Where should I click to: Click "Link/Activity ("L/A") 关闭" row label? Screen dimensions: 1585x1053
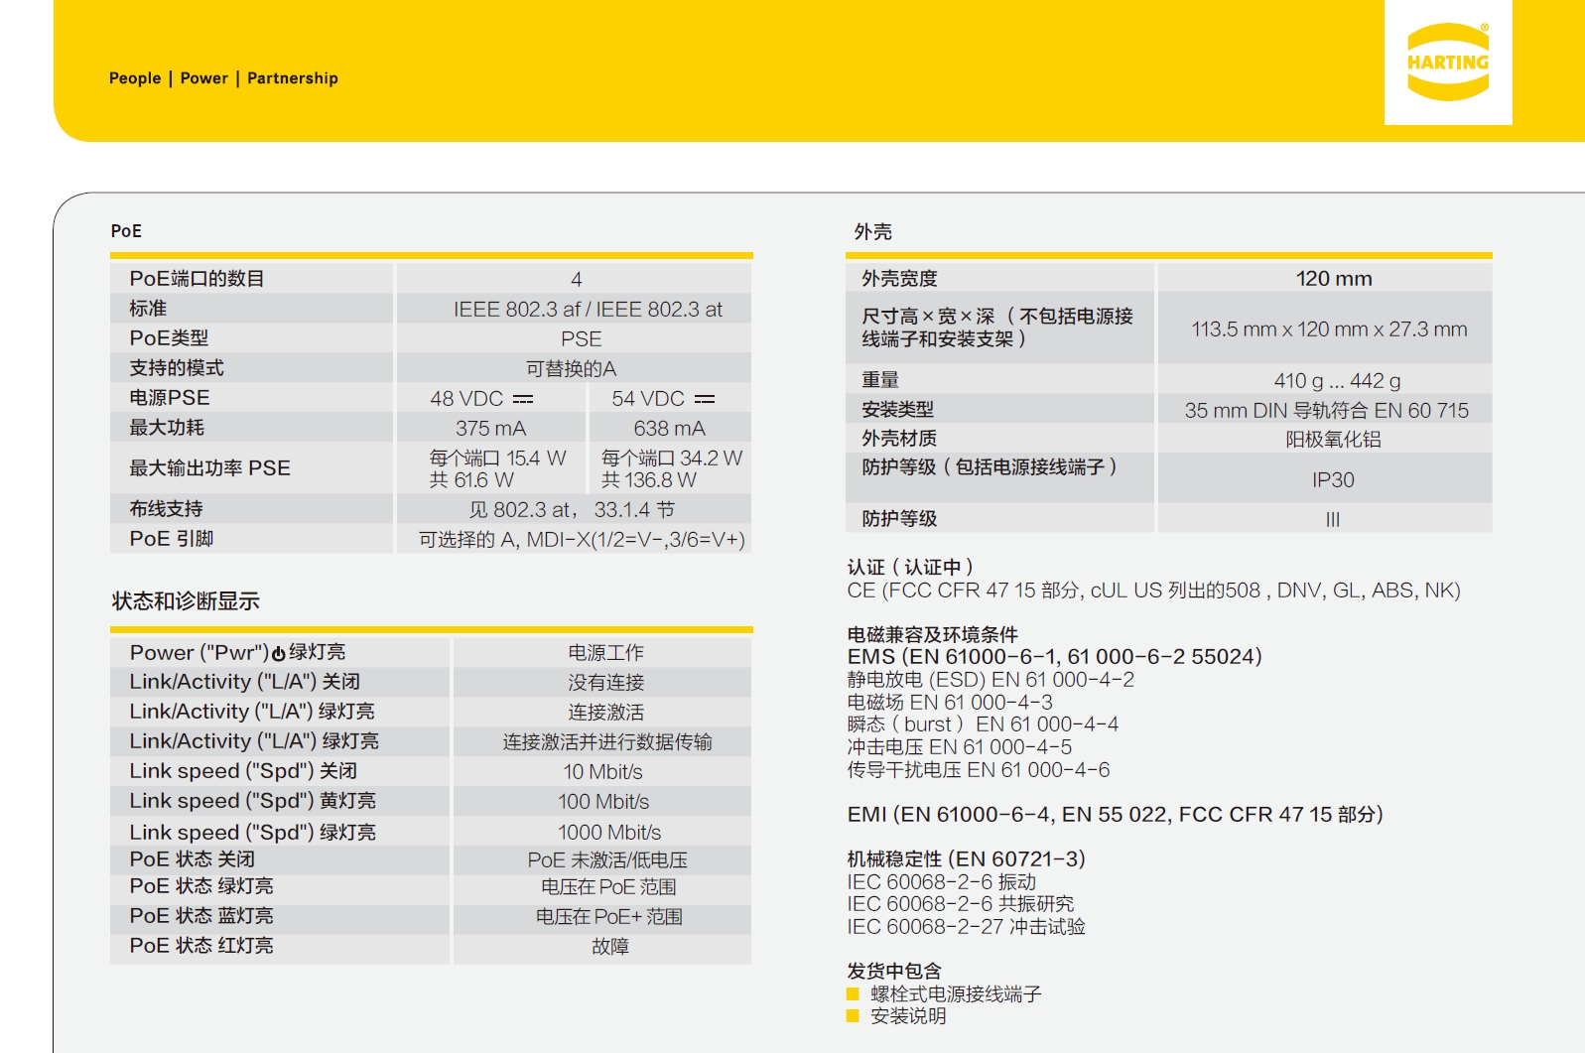pos(244,682)
